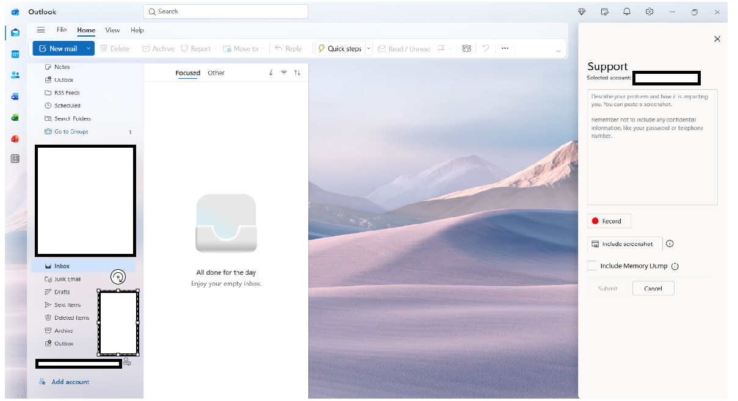738x401 pixels.
Task: Switch to the Focused inbox tab
Action: [x=188, y=73]
